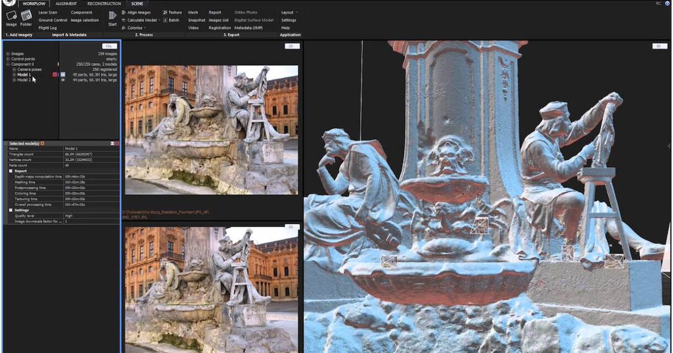
Task: Click Component import button
Action: tap(81, 12)
